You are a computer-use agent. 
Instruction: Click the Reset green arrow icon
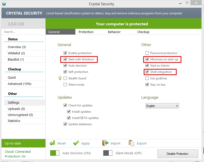[52, 143]
